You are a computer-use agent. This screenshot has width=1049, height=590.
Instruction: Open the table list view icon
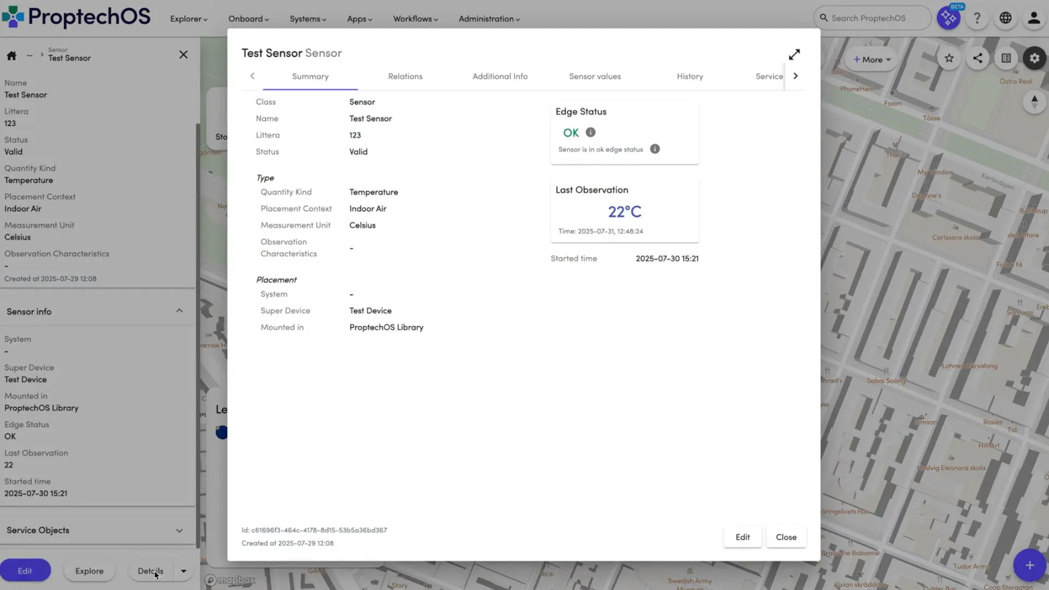[x=1006, y=58]
